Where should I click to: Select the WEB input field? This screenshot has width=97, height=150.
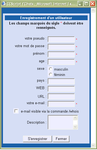coord(61,89)
